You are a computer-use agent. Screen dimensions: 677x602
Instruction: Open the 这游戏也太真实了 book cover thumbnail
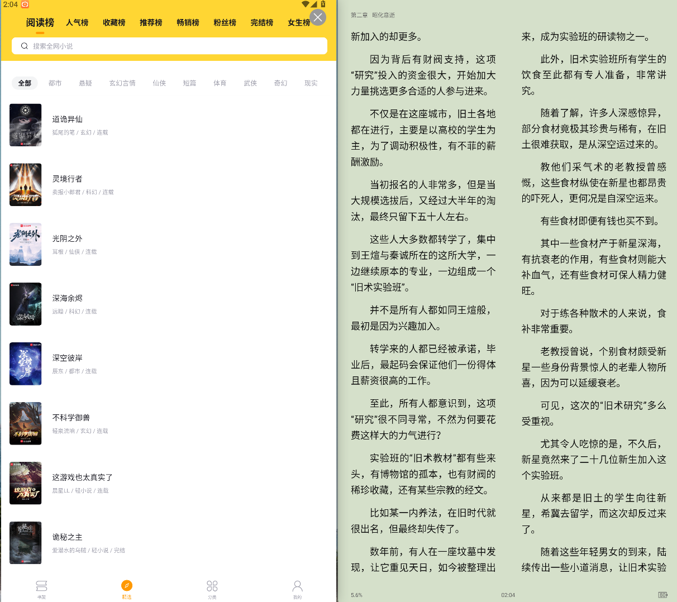(25, 484)
